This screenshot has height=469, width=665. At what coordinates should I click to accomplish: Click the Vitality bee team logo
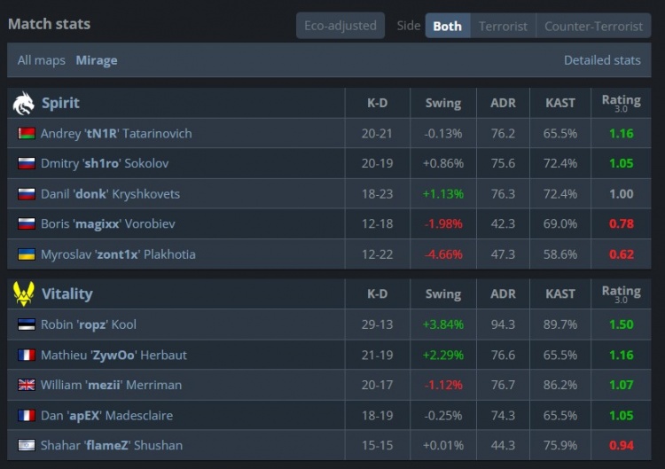coord(24,293)
